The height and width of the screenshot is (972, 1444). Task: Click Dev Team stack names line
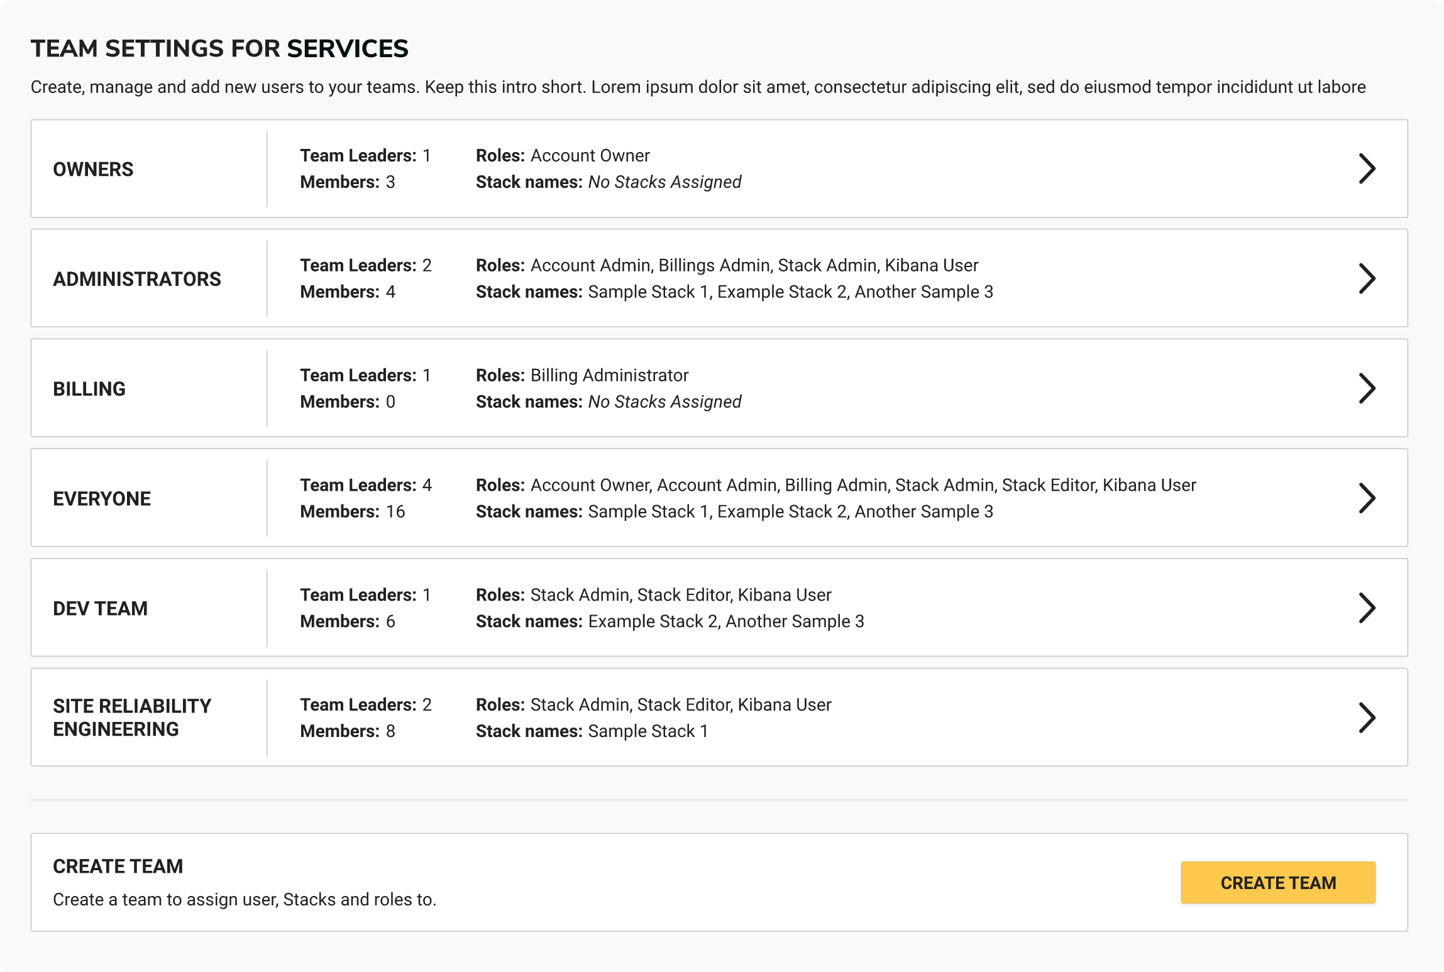[725, 621]
